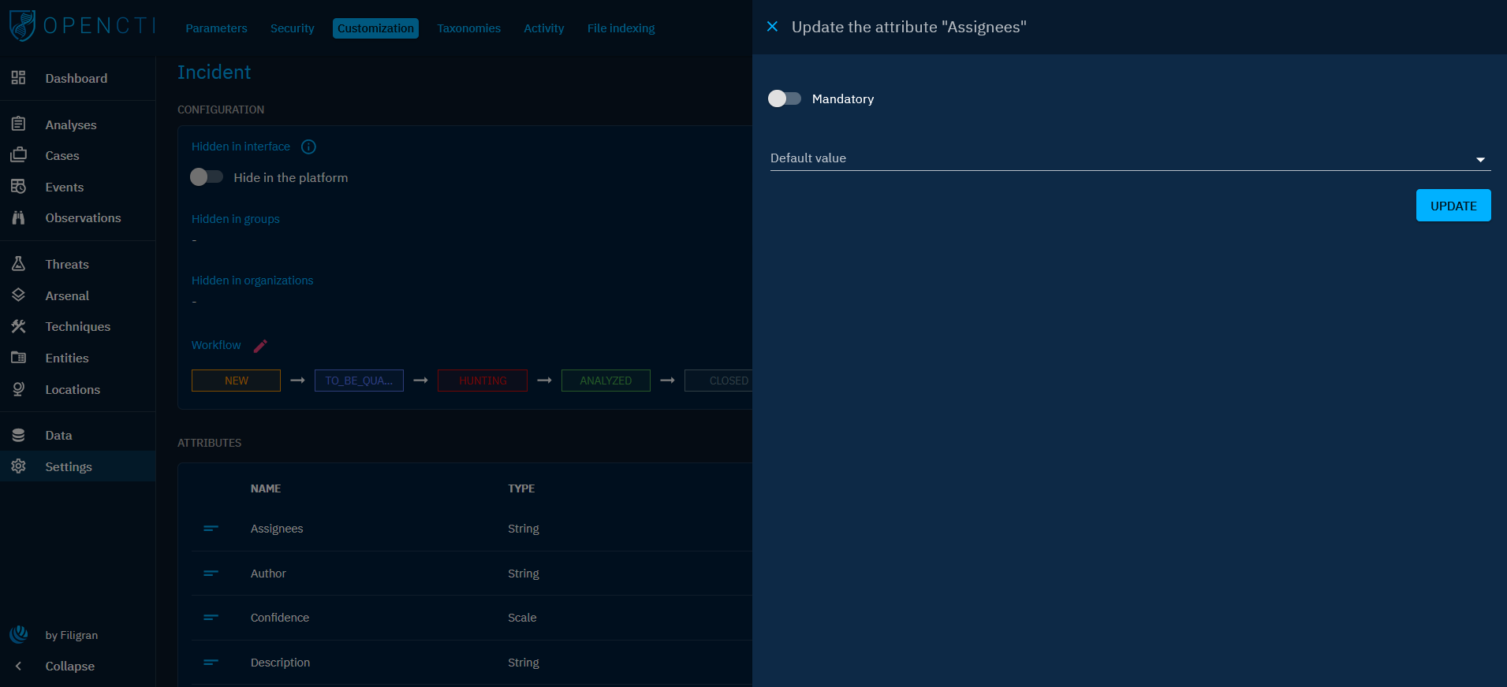Click the Observations binoculars icon
The image size is (1507, 687).
(18, 217)
